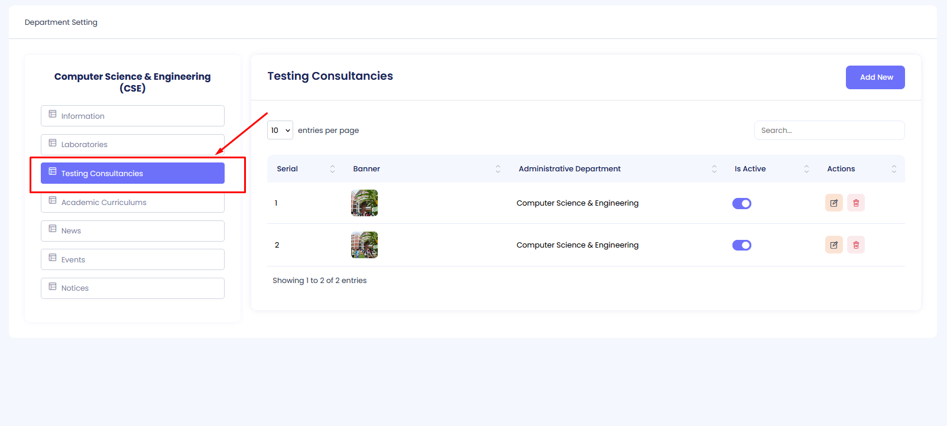The width and height of the screenshot is (947, 426).
Task: Open Events from the sidebar
Action: 132,259
